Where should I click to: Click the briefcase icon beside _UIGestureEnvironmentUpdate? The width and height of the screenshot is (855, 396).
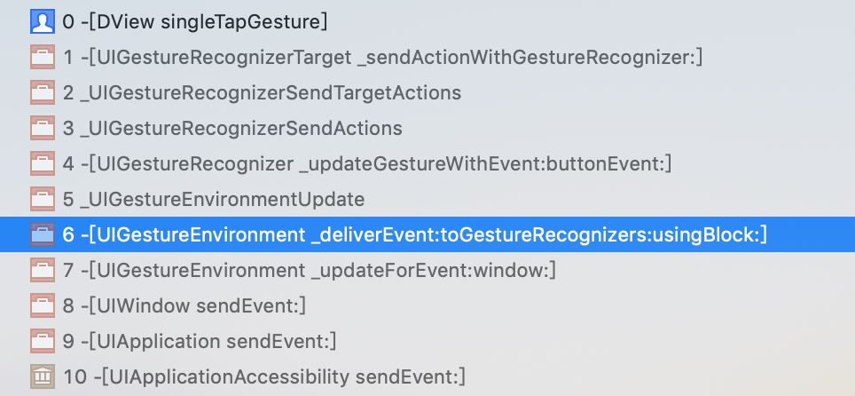(43, 199)
